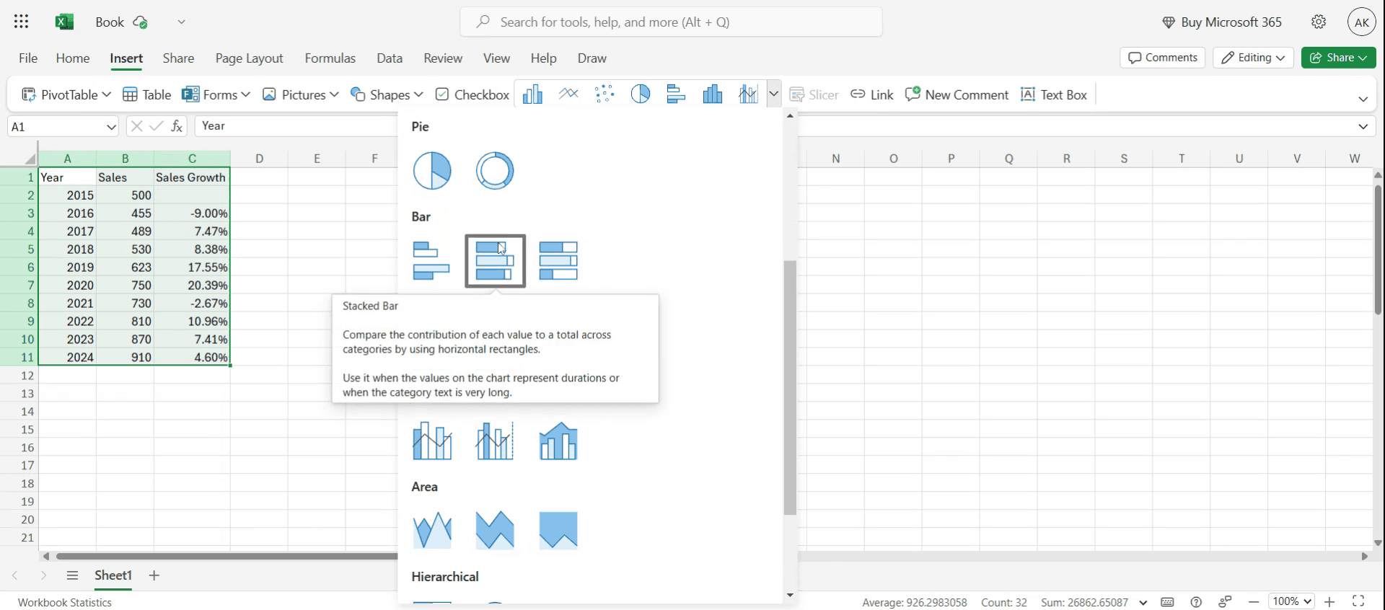This screenshot has height=610, width=1385.
Task: Open the Editing mode dropdown
Action: 1253,58
